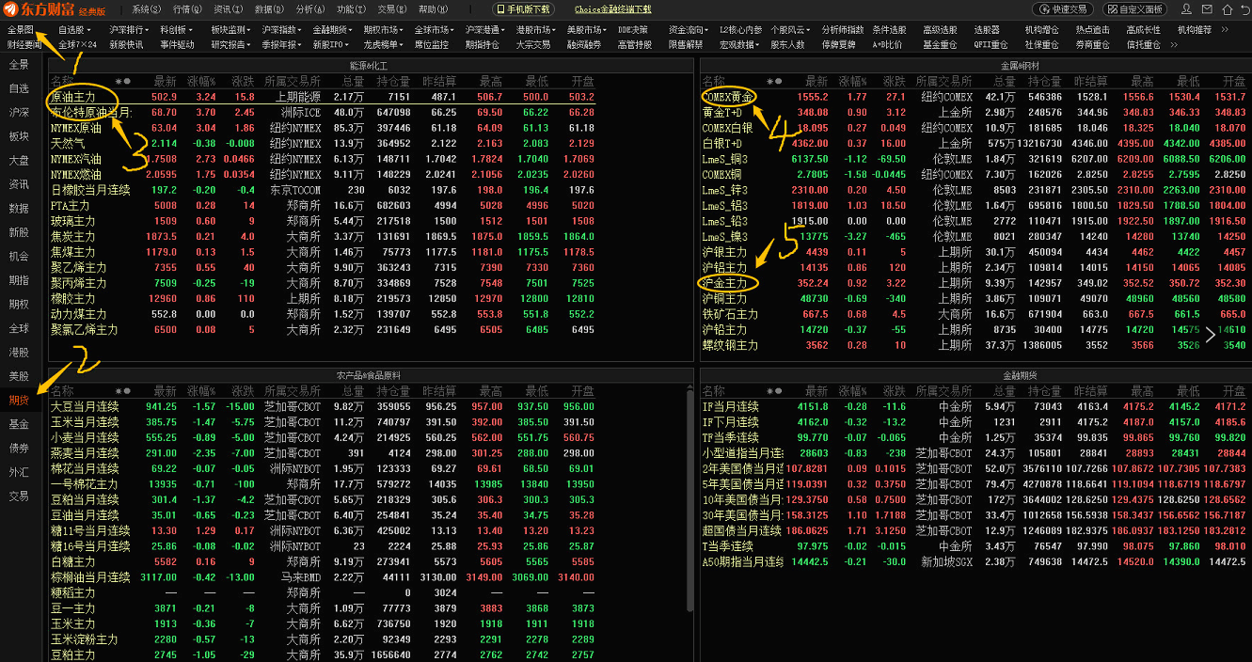Click Choice金融终端下载 link
The height and width of the screenshot is (662, 1252).
click(612, 9)
